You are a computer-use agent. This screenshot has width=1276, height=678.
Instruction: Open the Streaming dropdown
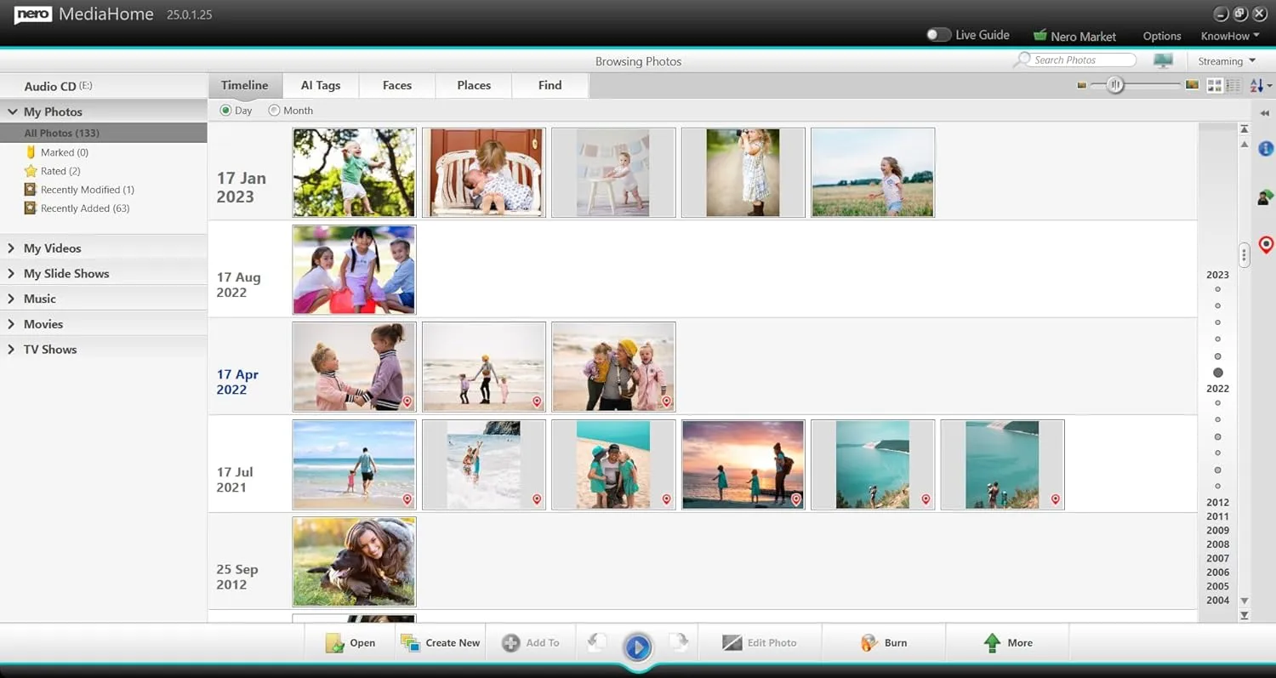[x=1227, y=60]
